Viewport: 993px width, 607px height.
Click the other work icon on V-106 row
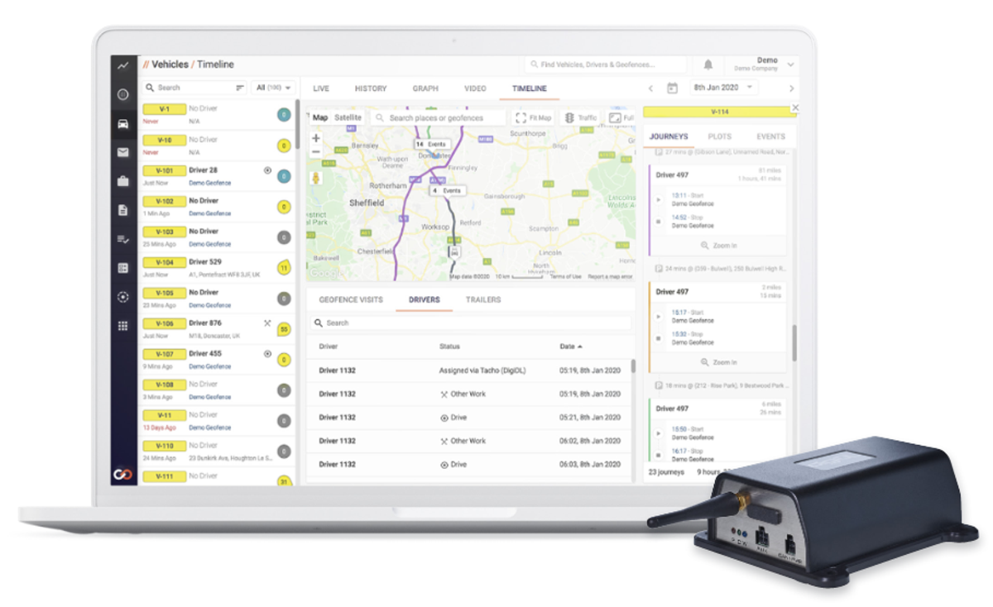pos(267,323)
